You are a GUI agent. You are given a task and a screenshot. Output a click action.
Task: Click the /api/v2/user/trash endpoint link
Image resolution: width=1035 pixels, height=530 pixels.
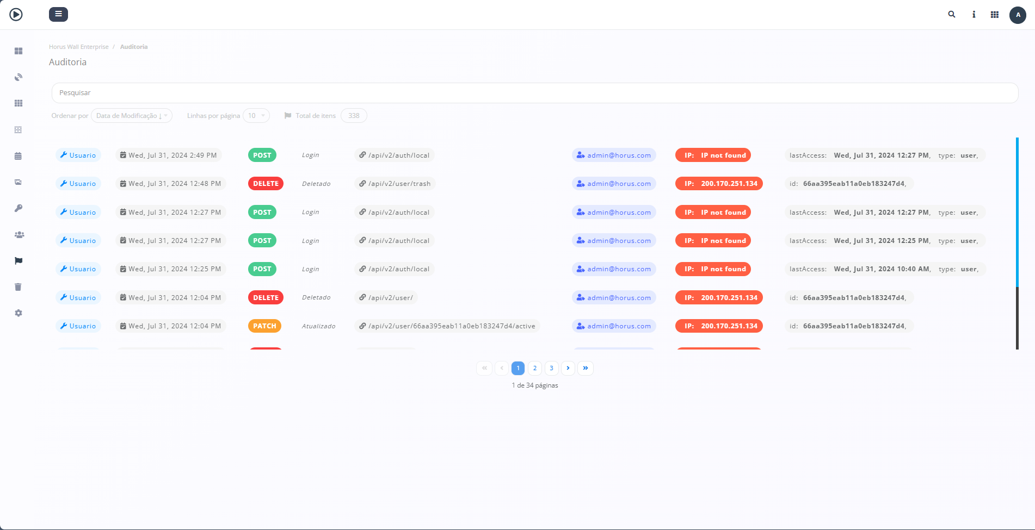(399, 184)
